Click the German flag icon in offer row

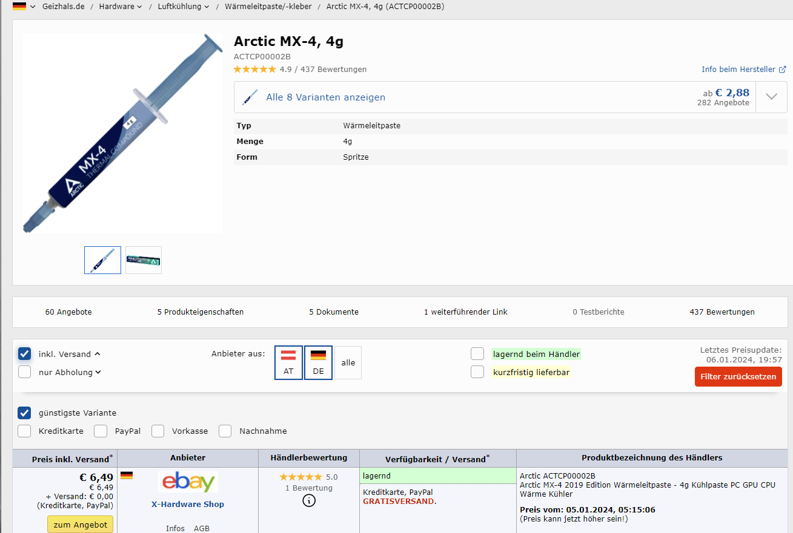127,476
